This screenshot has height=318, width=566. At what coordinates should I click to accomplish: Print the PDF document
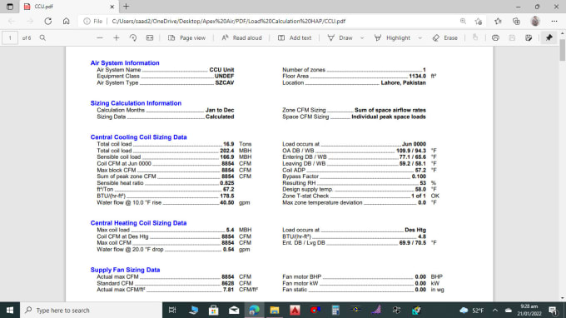click(495, 38)
